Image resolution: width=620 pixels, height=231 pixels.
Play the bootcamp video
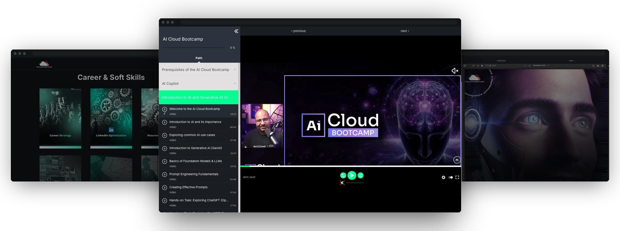pyautogui.click(x=352, y=175)
